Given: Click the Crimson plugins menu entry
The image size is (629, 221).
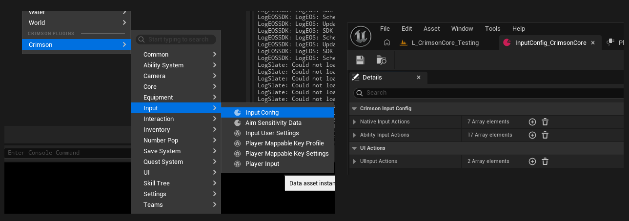Looking at the screenshot, I should point(77,45).
